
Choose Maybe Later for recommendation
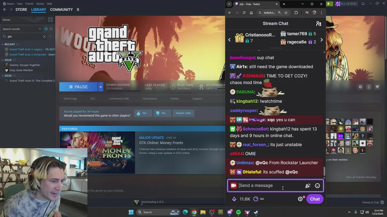tap(183, 113)
